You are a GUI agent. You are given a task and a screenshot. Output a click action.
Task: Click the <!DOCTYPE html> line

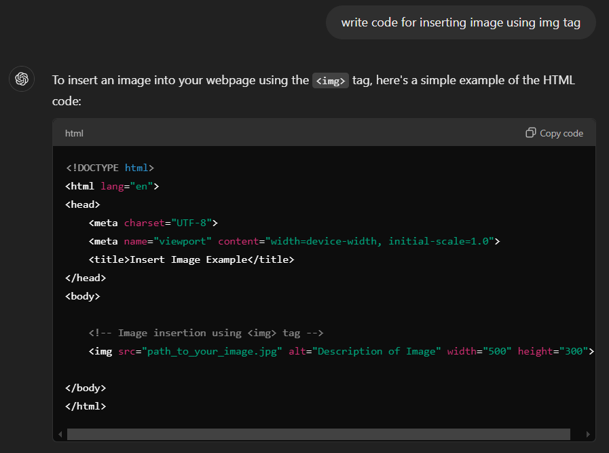click(x=110, y=167)
